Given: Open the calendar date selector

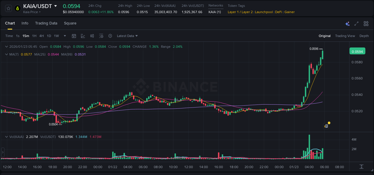Looking at the screenshot, I should click(x=74, y=36).
